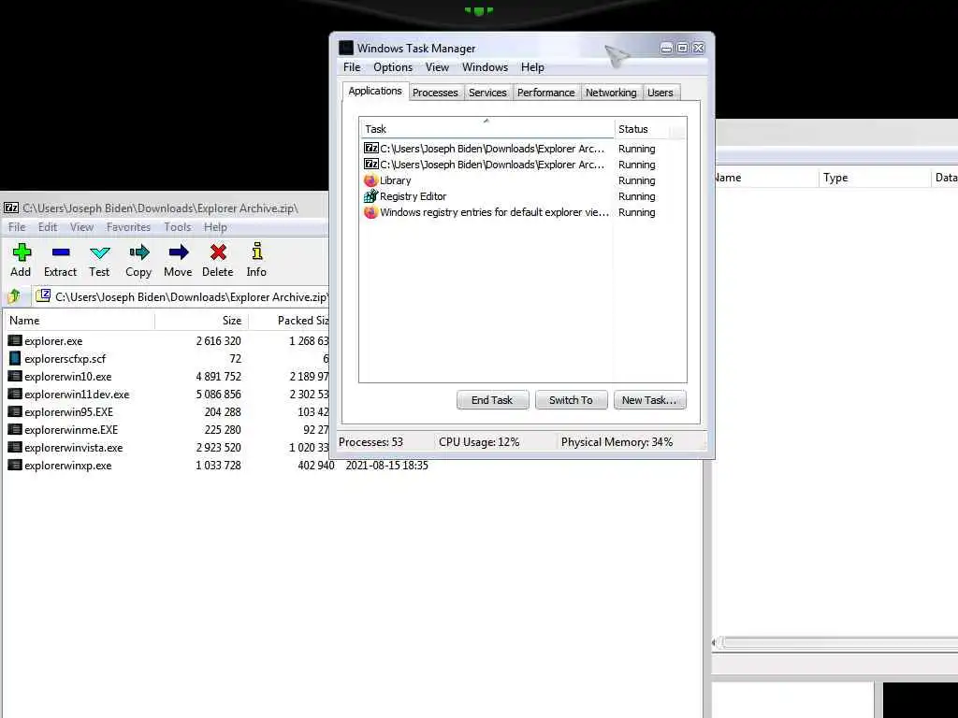Viewport: 958px width, 718px height.
Task: Click the first 7-Zip task icon in Task Manager
Action: point(370,148)
